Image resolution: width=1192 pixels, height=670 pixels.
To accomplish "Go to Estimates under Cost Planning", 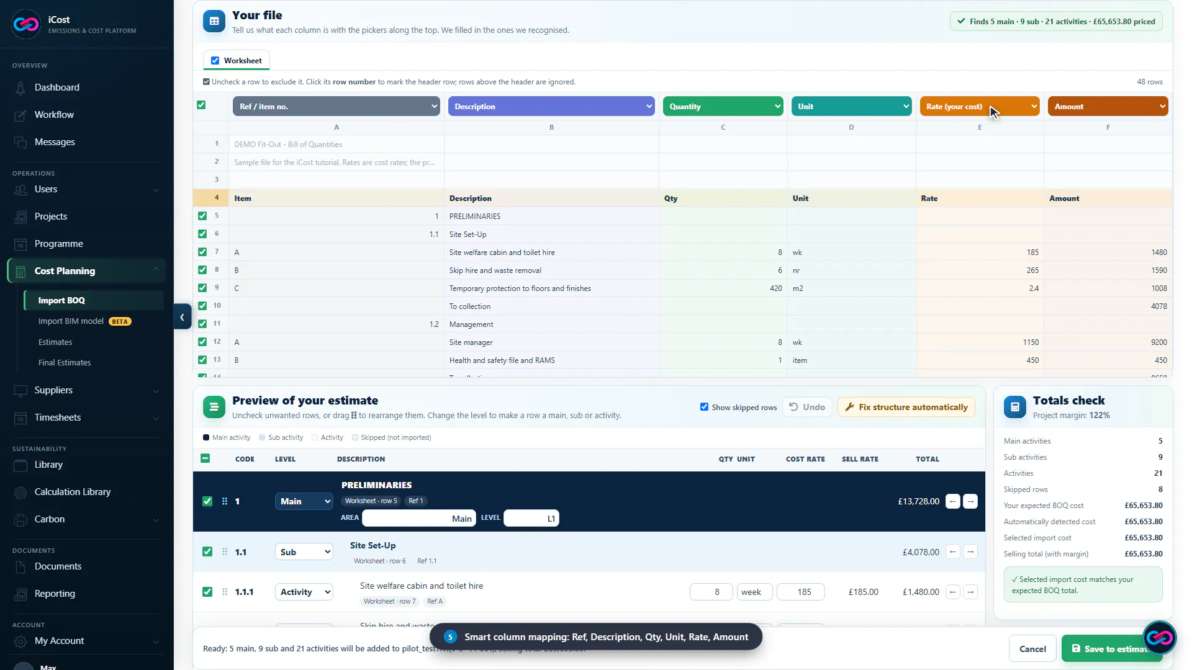I will [55, 342].
